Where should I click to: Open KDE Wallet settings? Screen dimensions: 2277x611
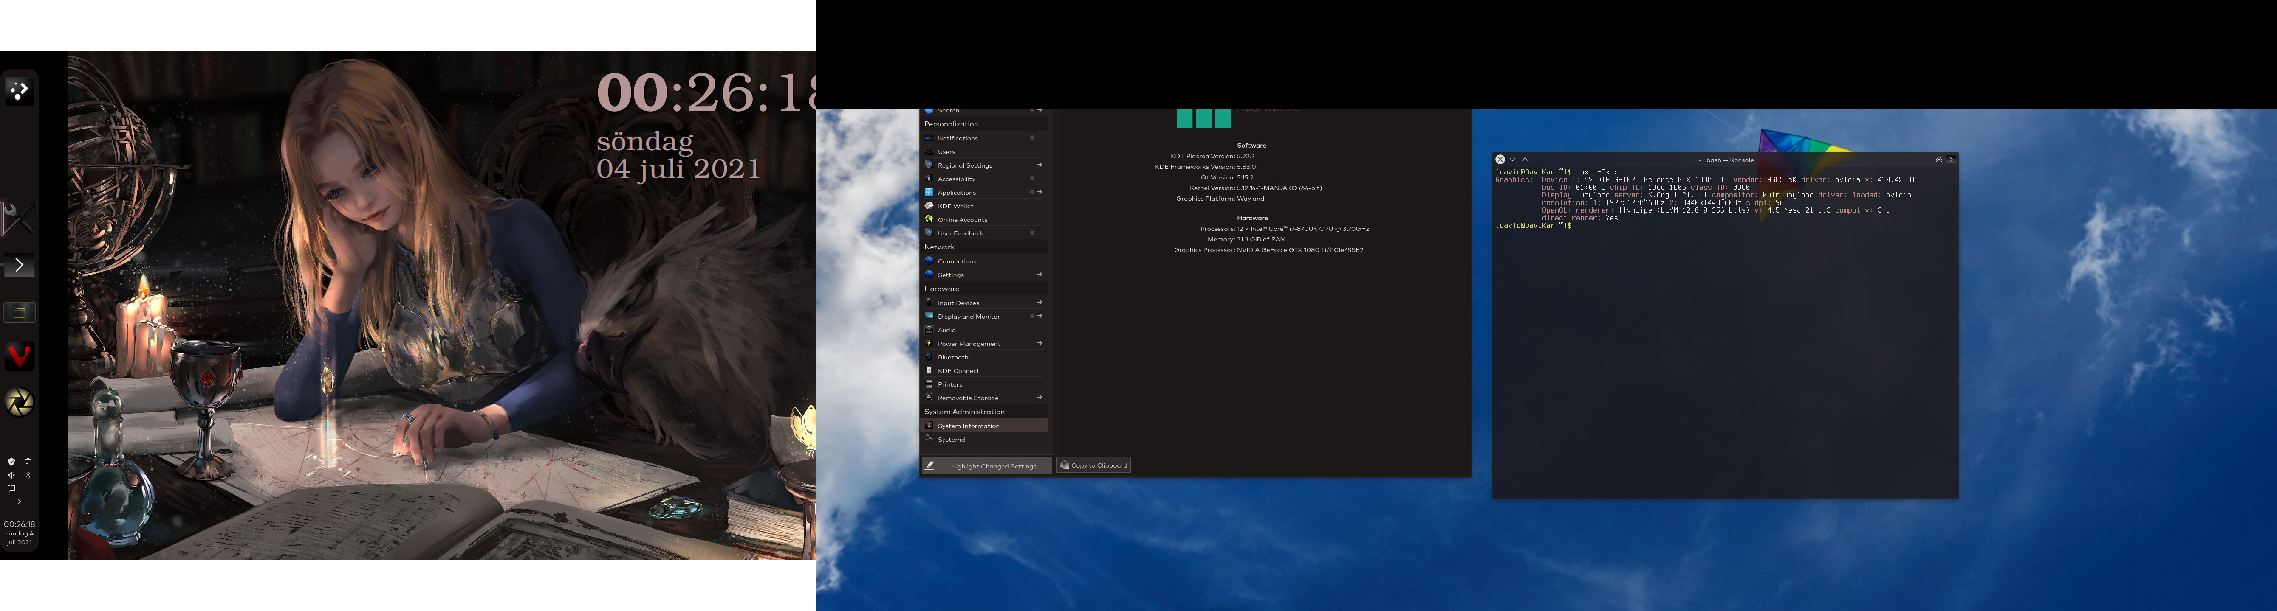984,206
